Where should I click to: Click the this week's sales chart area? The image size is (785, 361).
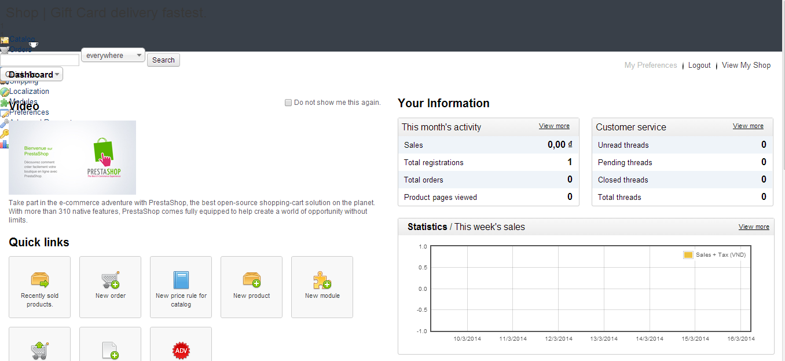590,289
